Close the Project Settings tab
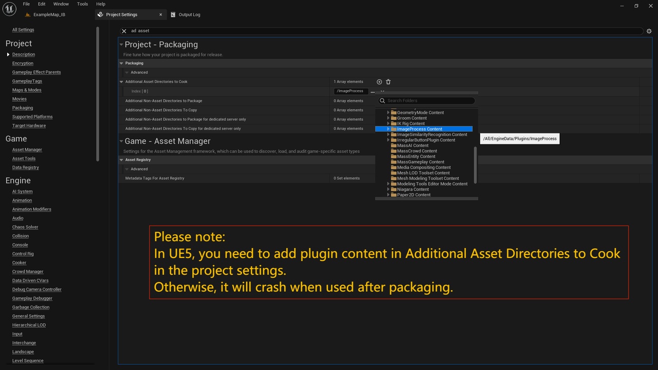 click(x=161, y=14)
